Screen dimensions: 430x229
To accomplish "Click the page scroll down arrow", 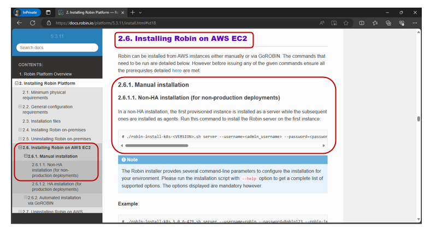I will pos(419,219).
